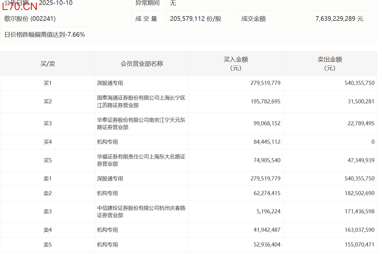Image resolution: width=382 pixels, height=254 pixels.
Task: Click the 买/卖 column header
Action: point(48,63)
